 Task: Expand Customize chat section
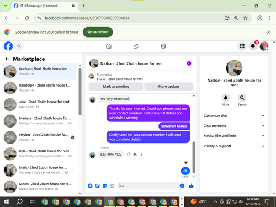pyautogui.click(x=234, y=116)
